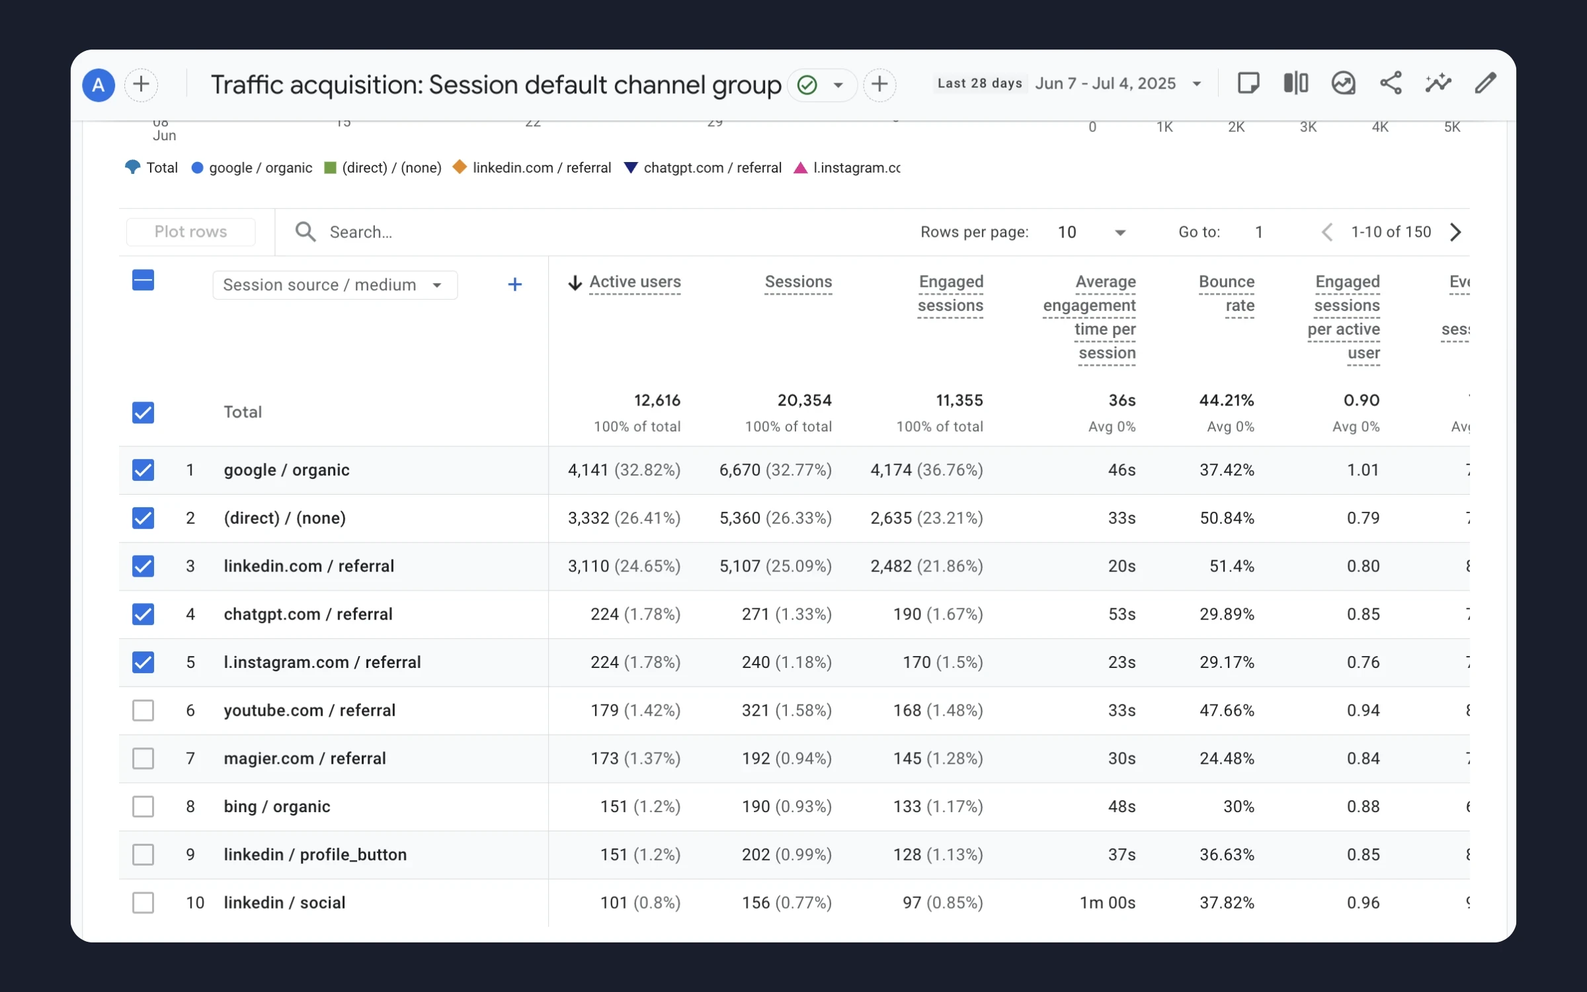Click Last 28 days label
Image resolution: width=1587 pixels, height=992 pixels.
coord(979,83)
